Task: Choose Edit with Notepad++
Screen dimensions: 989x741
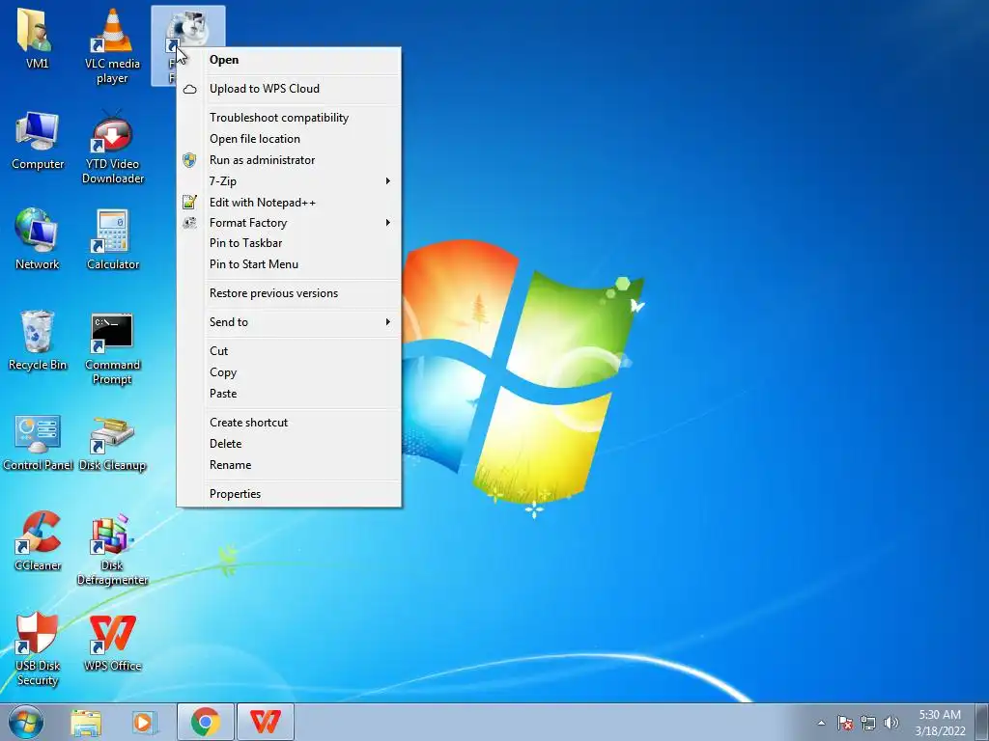Action: click(x=289, y=203)
